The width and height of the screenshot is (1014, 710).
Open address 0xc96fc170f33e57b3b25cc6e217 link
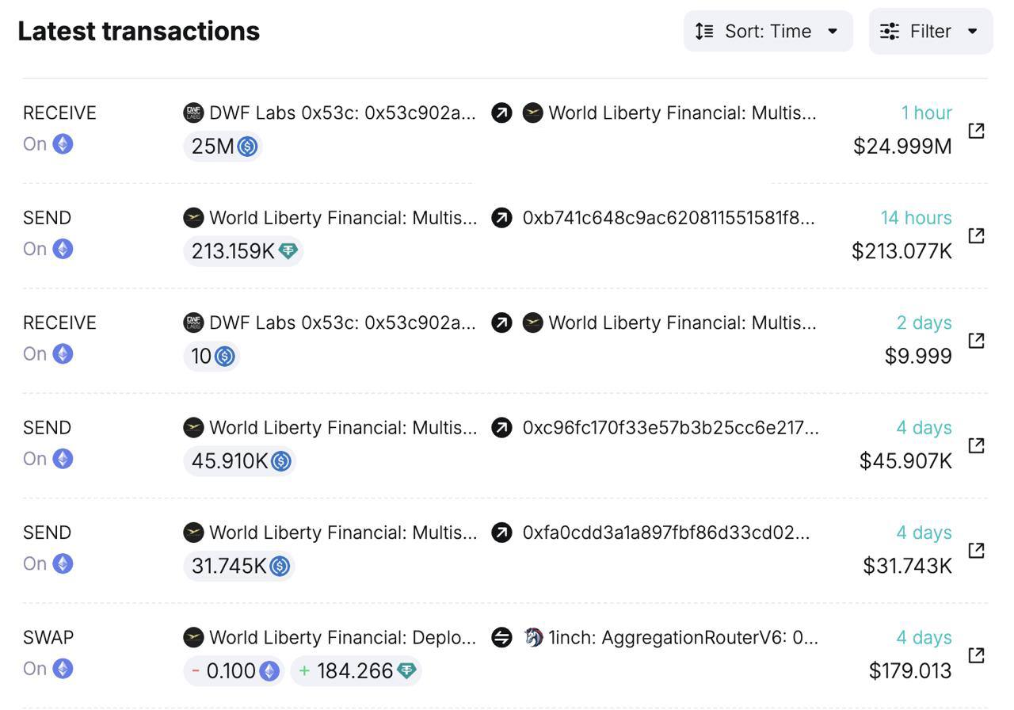pyautogui.click(x=670, y=428)
